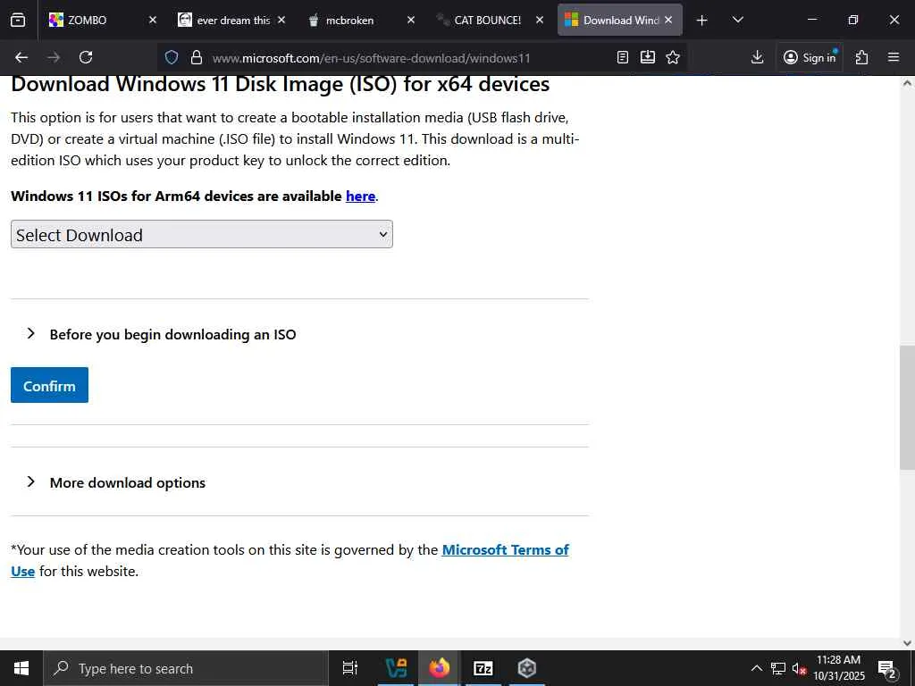Toggle Reader View in address bar
Viewport: 915px width, 686px height.
click(623, 57)
